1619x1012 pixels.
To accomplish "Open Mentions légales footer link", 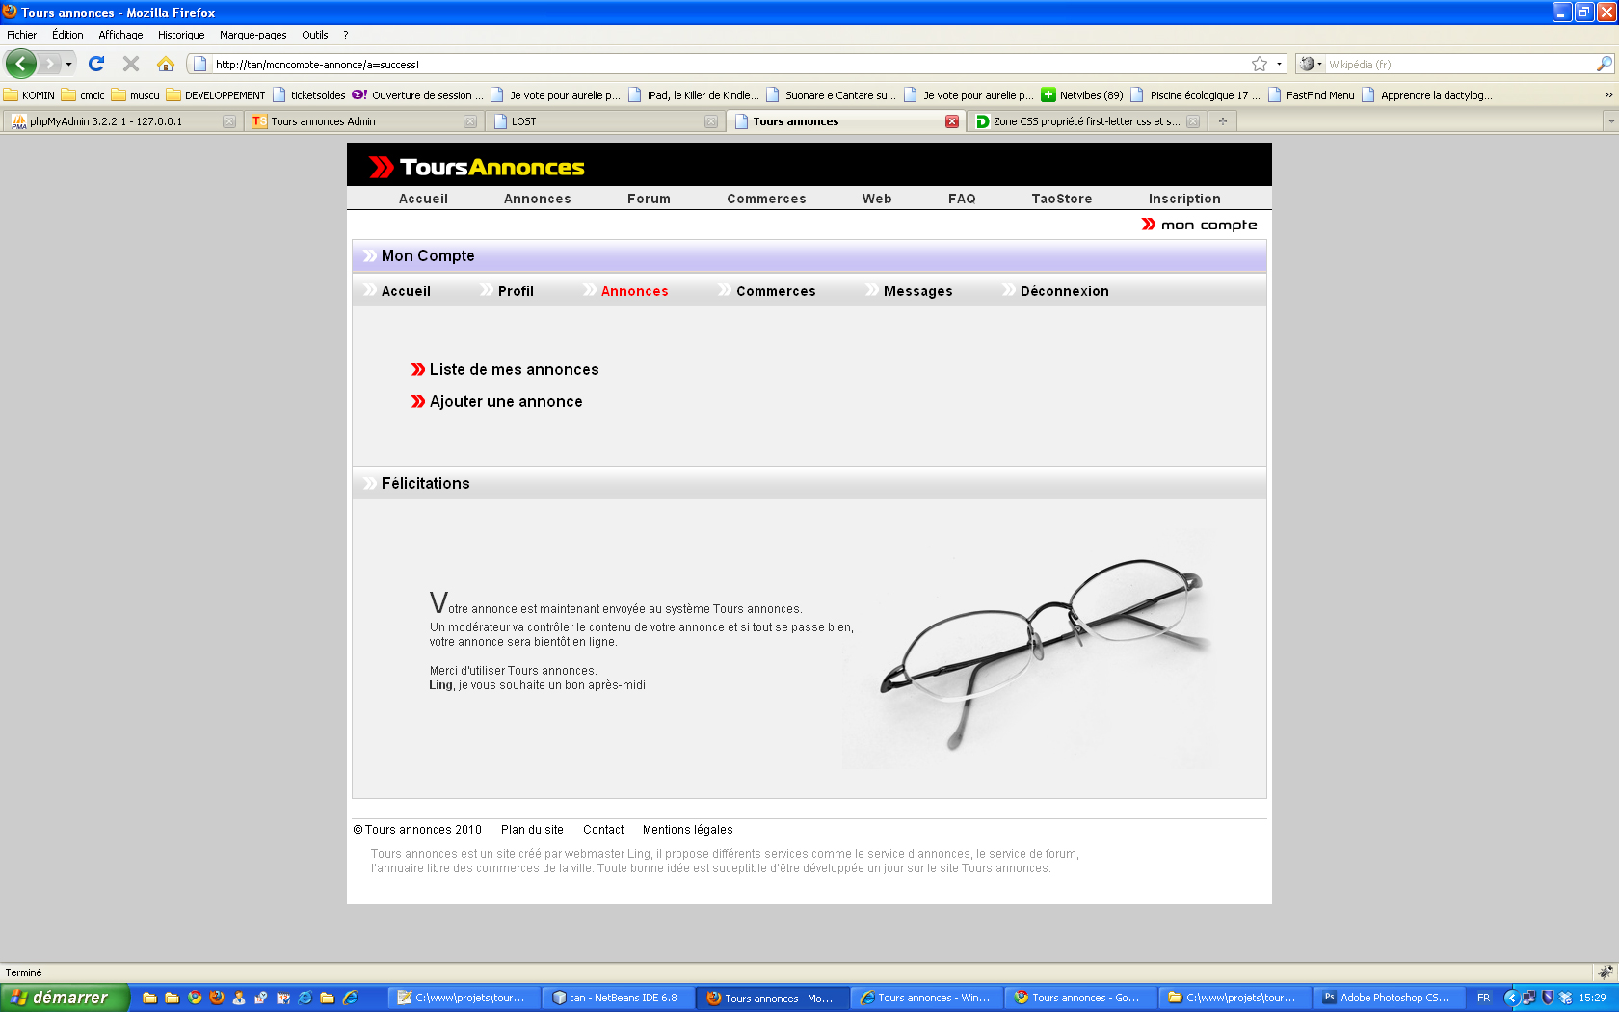I will (x=687, y=830).
